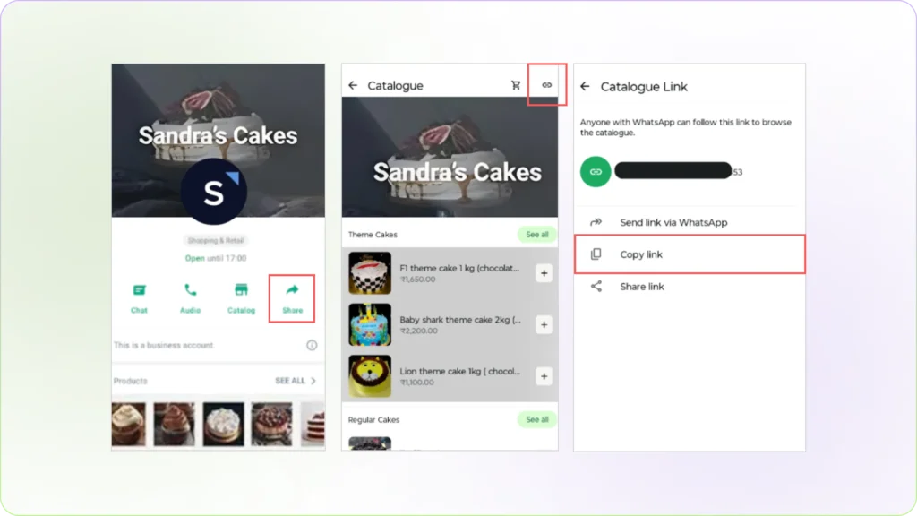Tap the link icon at the Catalogue top bar
Image resolution: width=917 pixels, height=516 pixels.
pos(547,83)
